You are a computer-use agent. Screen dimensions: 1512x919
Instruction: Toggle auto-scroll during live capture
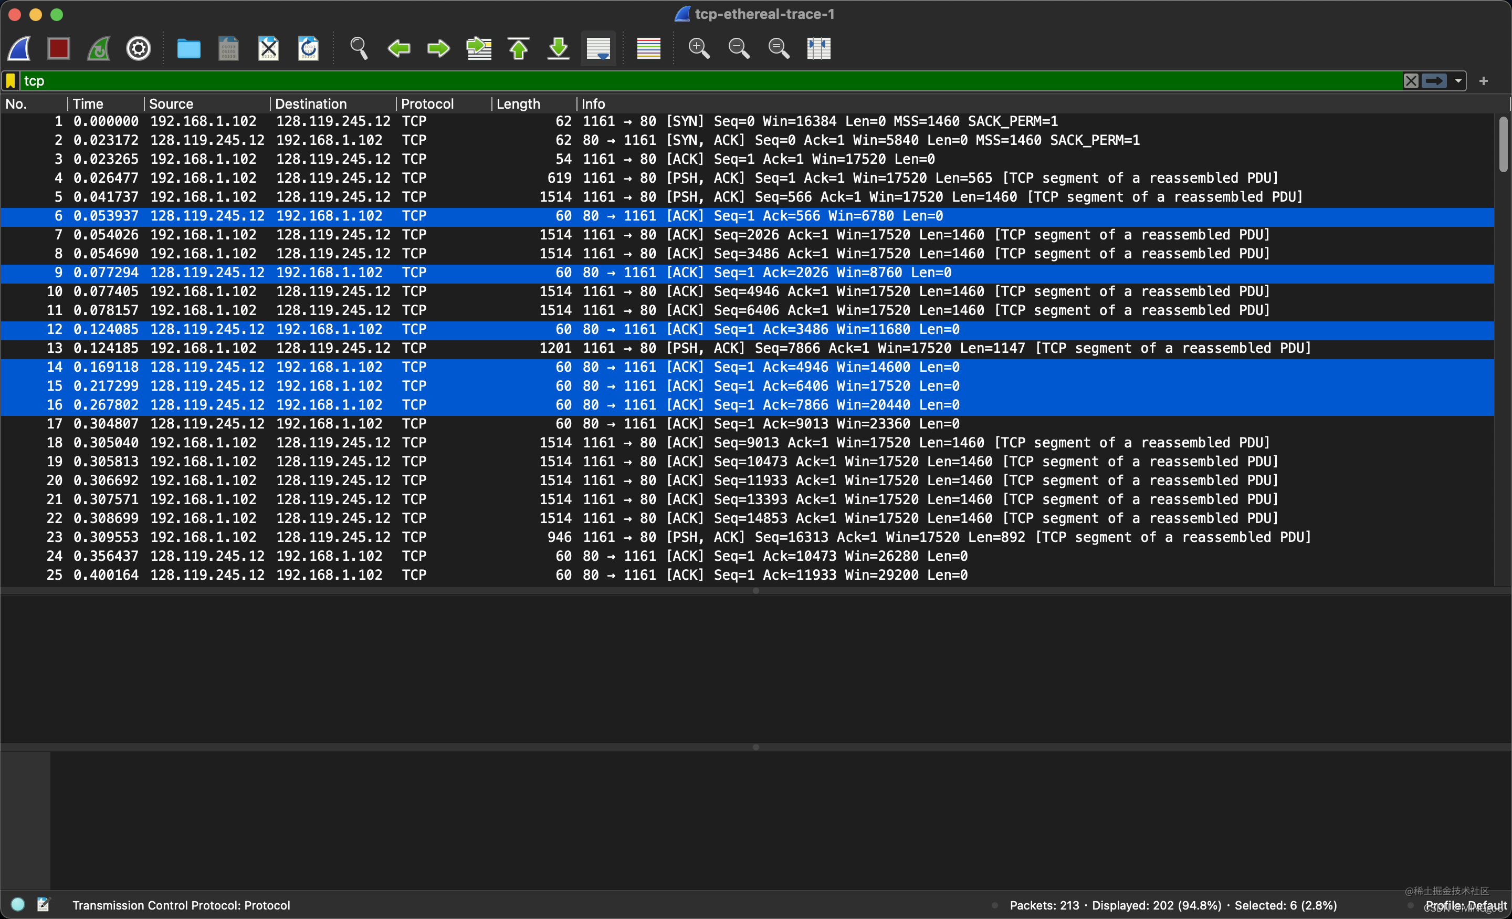598,48
